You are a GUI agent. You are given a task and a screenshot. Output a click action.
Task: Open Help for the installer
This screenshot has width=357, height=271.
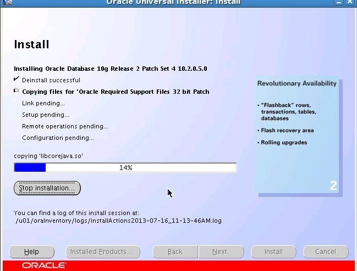[32, 252]
